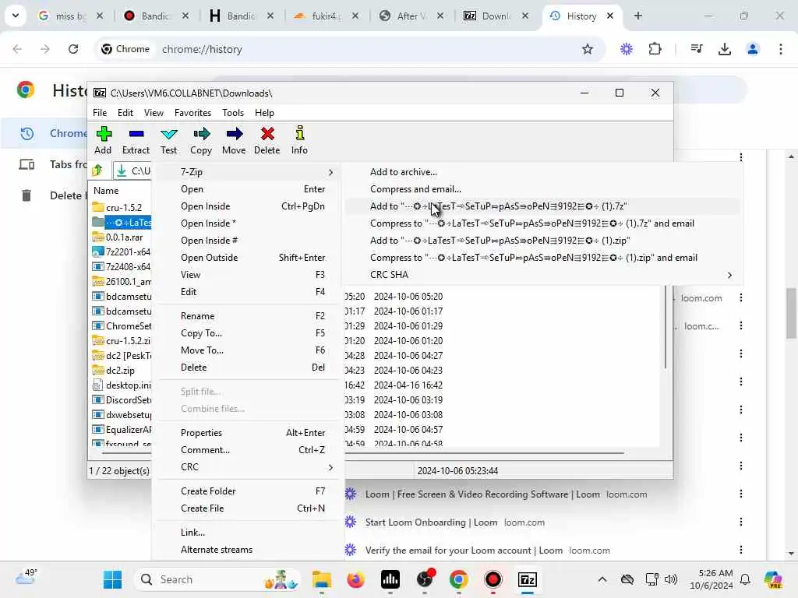Expand CRC submenu in context menu

248,467
